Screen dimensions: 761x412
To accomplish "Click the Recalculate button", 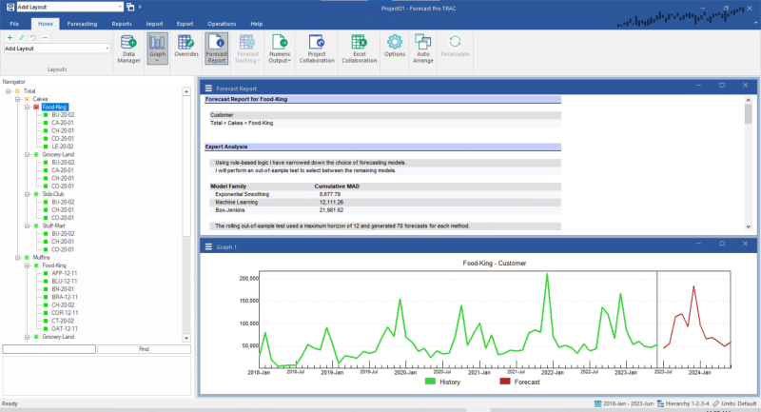I will tap(456, 47).
